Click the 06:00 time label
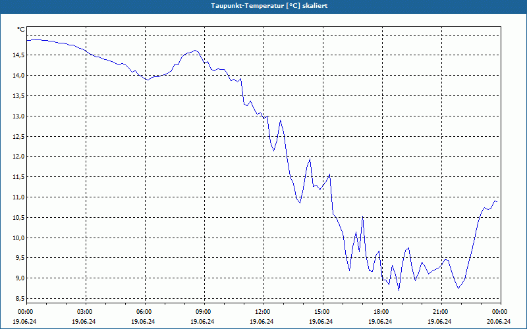 143,312
